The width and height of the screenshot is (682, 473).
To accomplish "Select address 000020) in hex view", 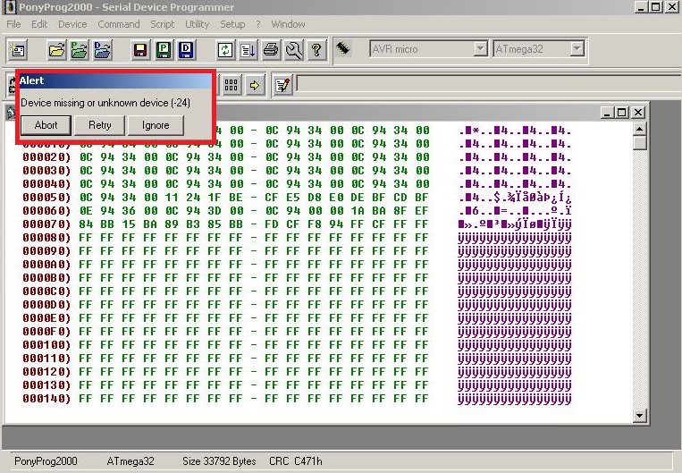I will [46, 157].
